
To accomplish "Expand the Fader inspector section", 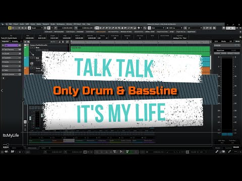I will (12, 70).
